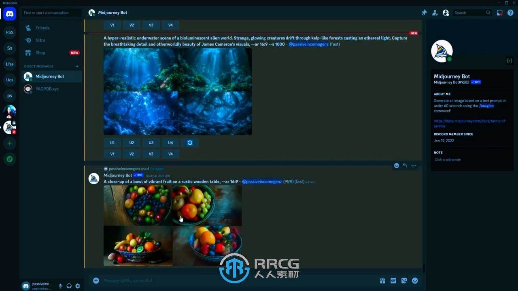Click V1 variation button under underwater images
Viewport: 518px width, 291px height.
[x=112, y=154]
